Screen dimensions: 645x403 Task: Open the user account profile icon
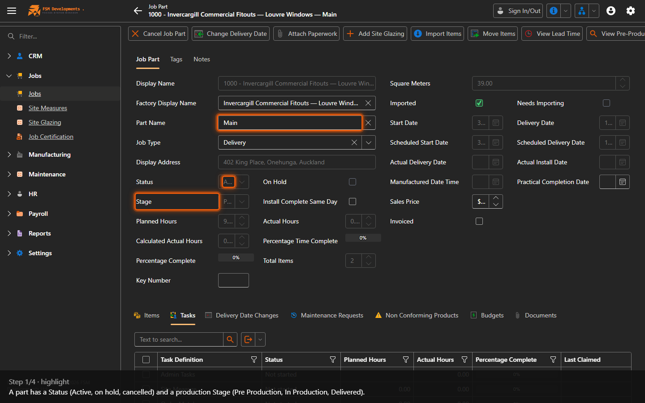(611, 11)
